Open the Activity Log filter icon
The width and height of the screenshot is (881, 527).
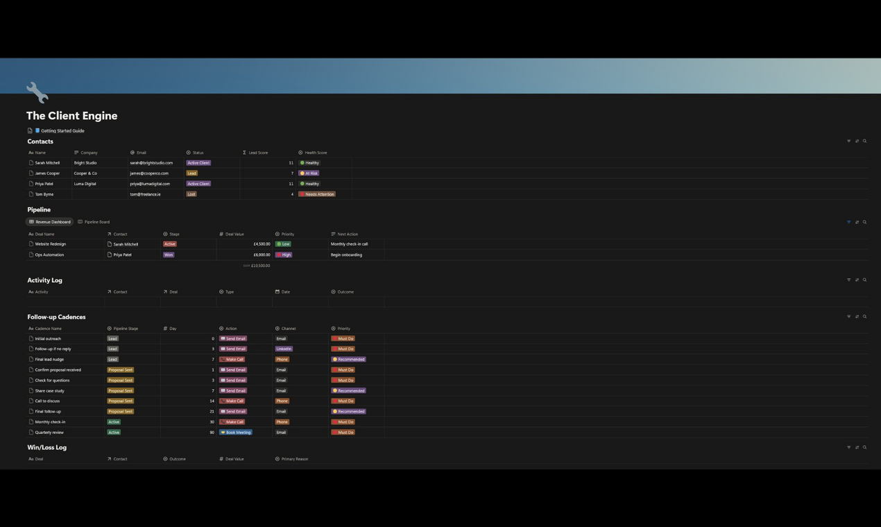tap(848, 280)
